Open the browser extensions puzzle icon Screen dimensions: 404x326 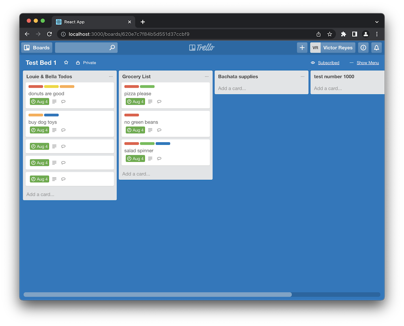(x=343, y=34)
